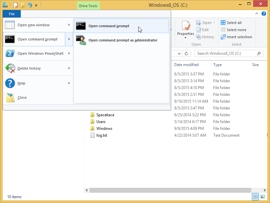The image size is (270, 203).
Task: Select the log.txt file name
Action: tap(102, 135)
